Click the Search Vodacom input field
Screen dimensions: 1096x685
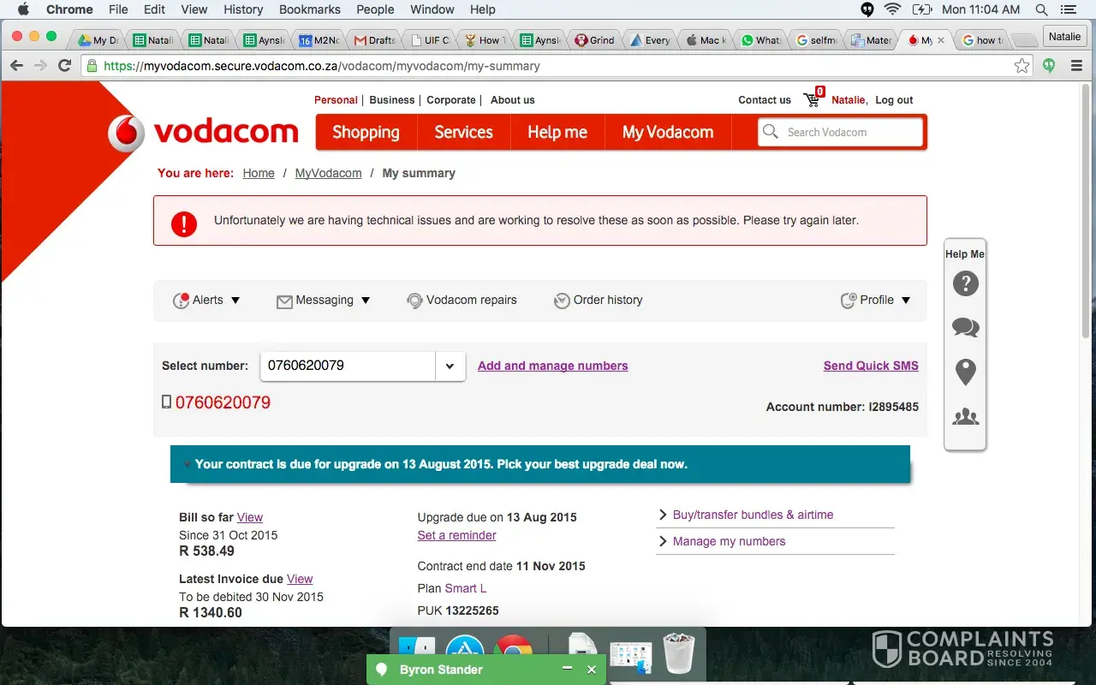840,132
